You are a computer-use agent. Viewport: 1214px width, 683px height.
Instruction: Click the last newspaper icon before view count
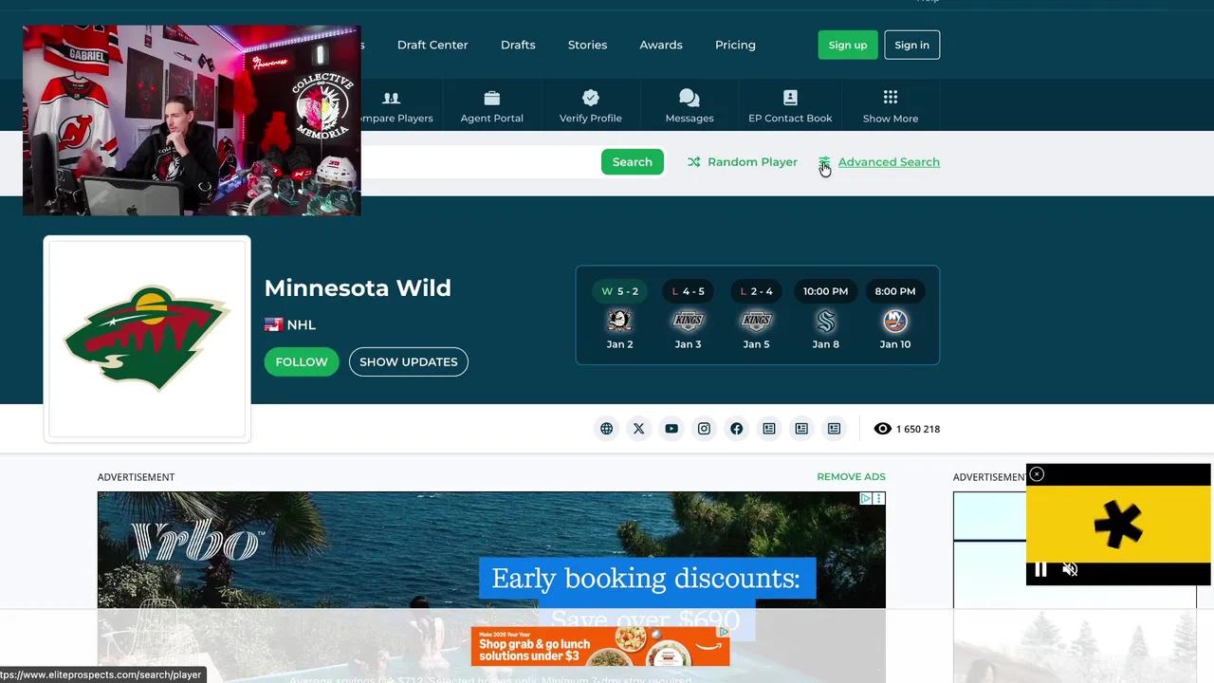coord(834,429)
